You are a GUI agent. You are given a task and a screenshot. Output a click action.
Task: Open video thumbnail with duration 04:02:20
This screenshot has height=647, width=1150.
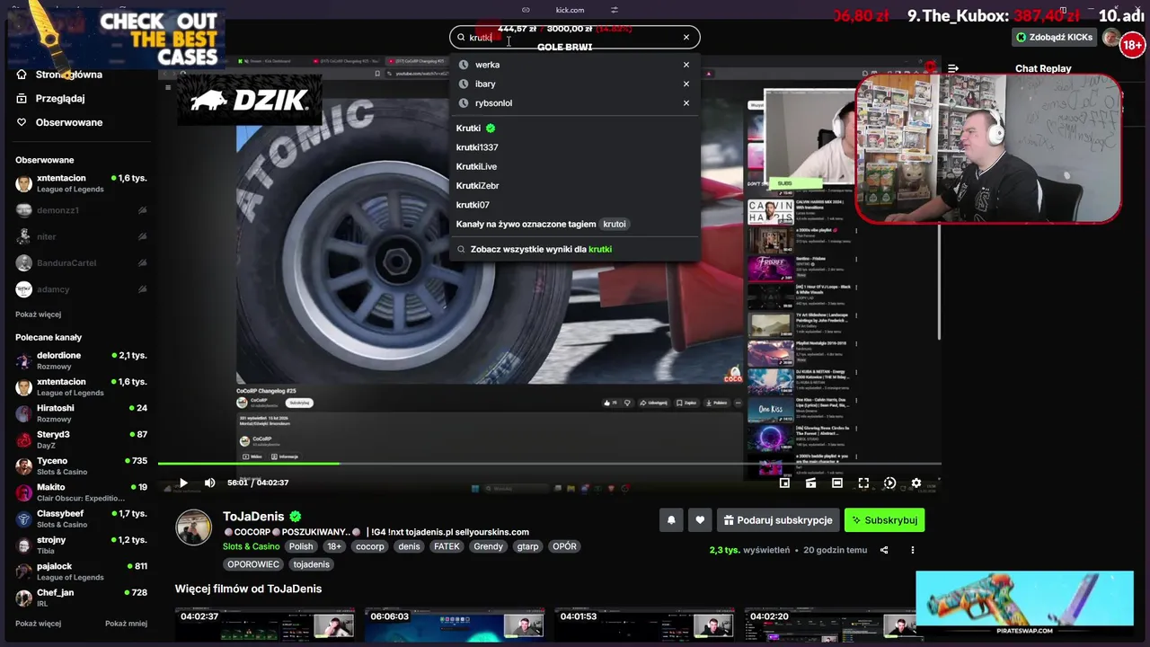click(834, 626)
